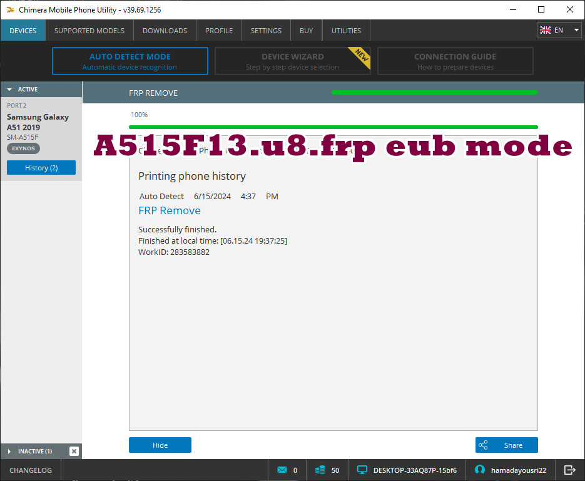
Task: Hide the phone history panel
Action: pyautogui.click(x=160, y=445)
